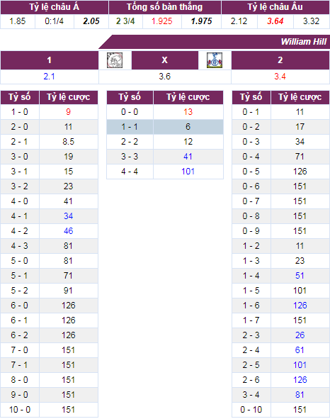Click the home team Ajax crest icon
Viewport: 330px width, 419px height.
pos(115,60)
